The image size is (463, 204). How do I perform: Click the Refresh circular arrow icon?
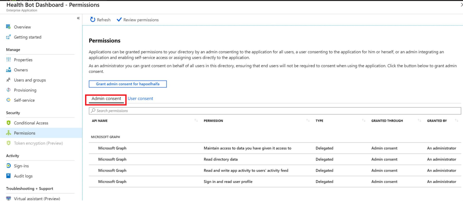pyautogui.click(x=93, y=19)
